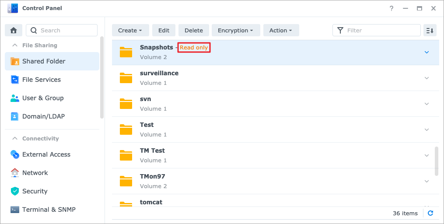444x224 pixels.
Task: Open Network settings page
Action: [x=52, y=173]
